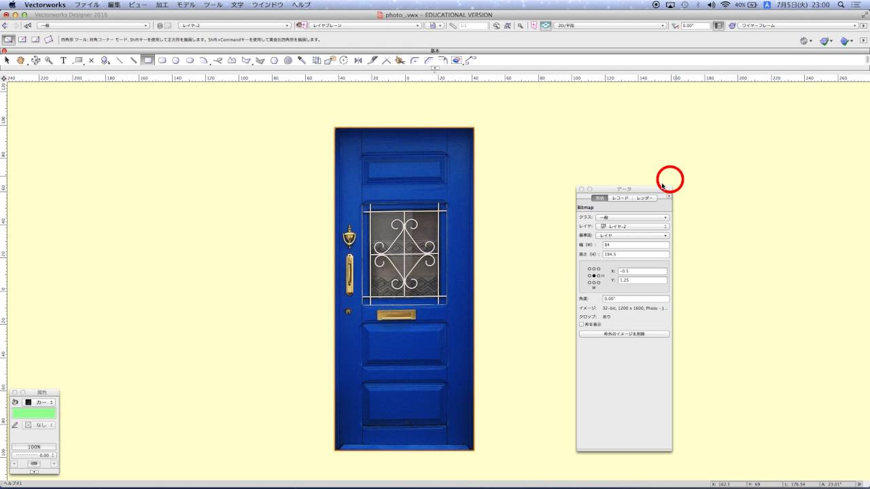Select the top-left anchor point radio
The height and width of the screenshot is (489, 870).
click(x=590, y=269)
